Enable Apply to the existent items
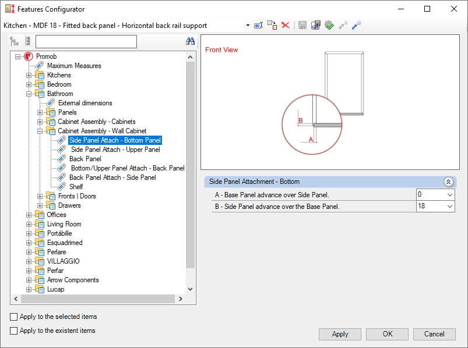The height and width of the screenshot is (348, 468). pyautogui.click(x=14, y=331)
